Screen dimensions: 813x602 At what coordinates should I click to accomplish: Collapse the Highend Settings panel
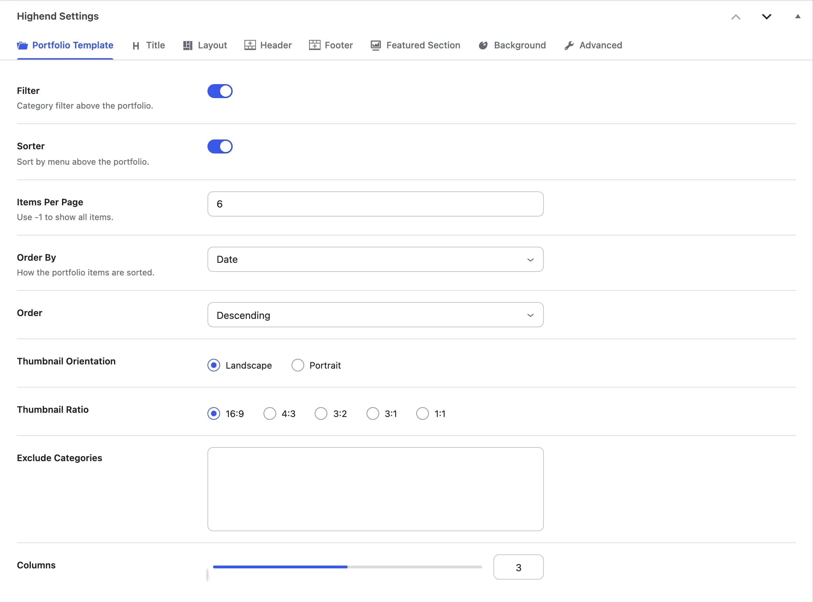point(798,16)
